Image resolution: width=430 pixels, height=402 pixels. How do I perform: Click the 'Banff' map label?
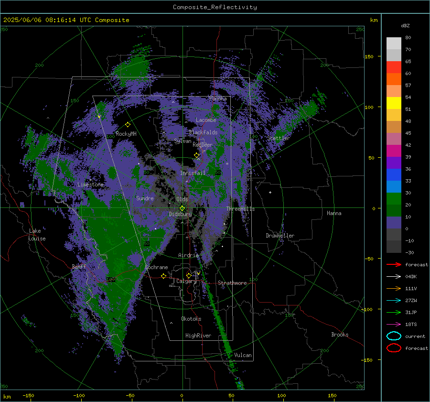79,266
